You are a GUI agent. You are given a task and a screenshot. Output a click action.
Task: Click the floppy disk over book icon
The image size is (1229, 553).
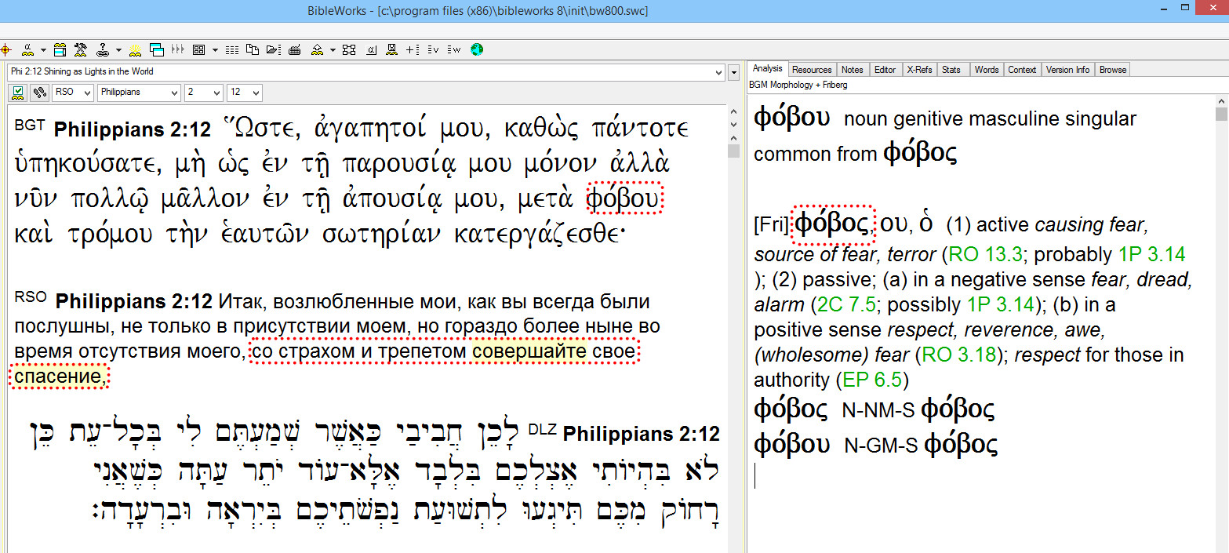(391, 49)
